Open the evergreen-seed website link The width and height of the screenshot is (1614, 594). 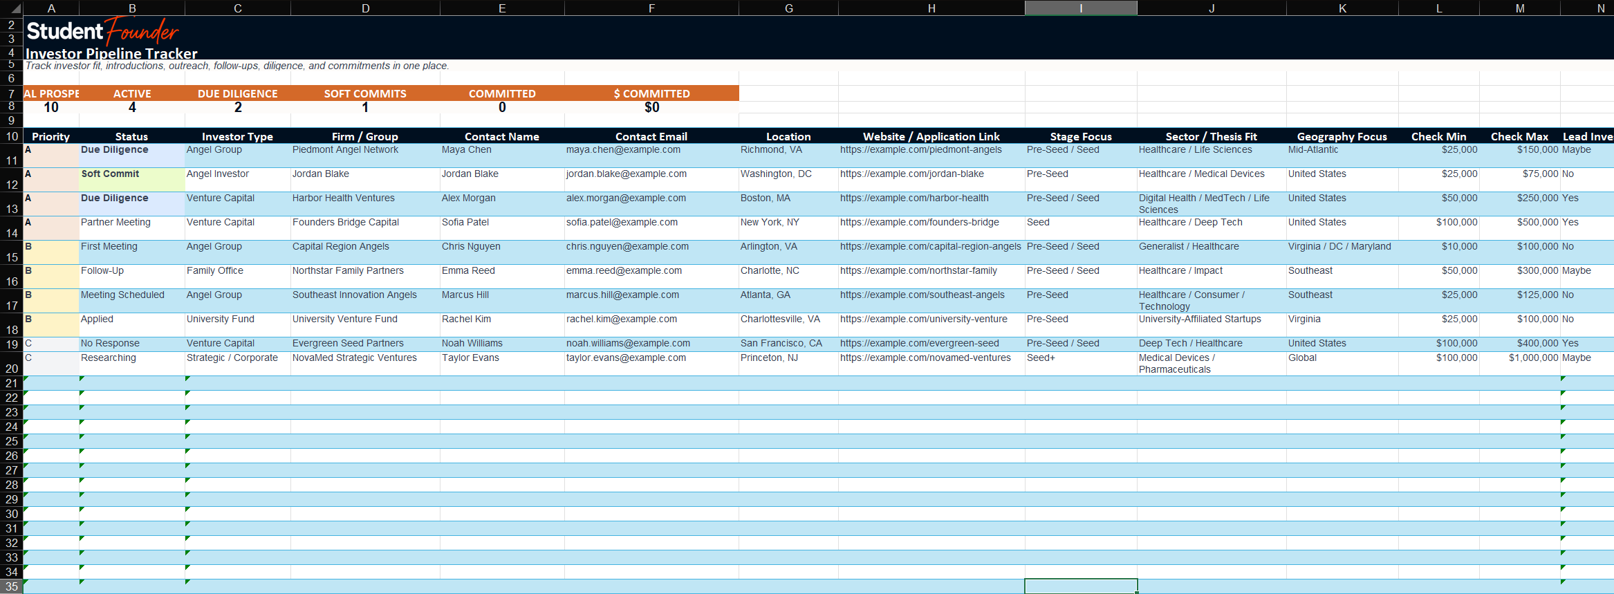pyautogui.click(x=920, y=344)
